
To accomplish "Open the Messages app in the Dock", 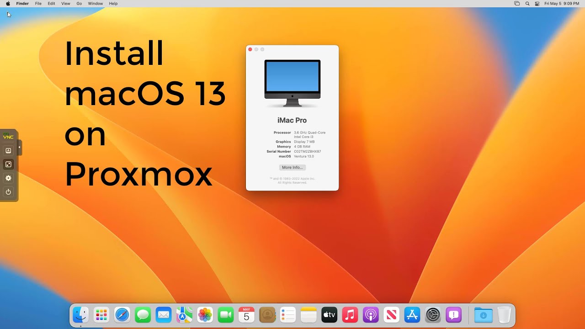I will pos(143,315).
